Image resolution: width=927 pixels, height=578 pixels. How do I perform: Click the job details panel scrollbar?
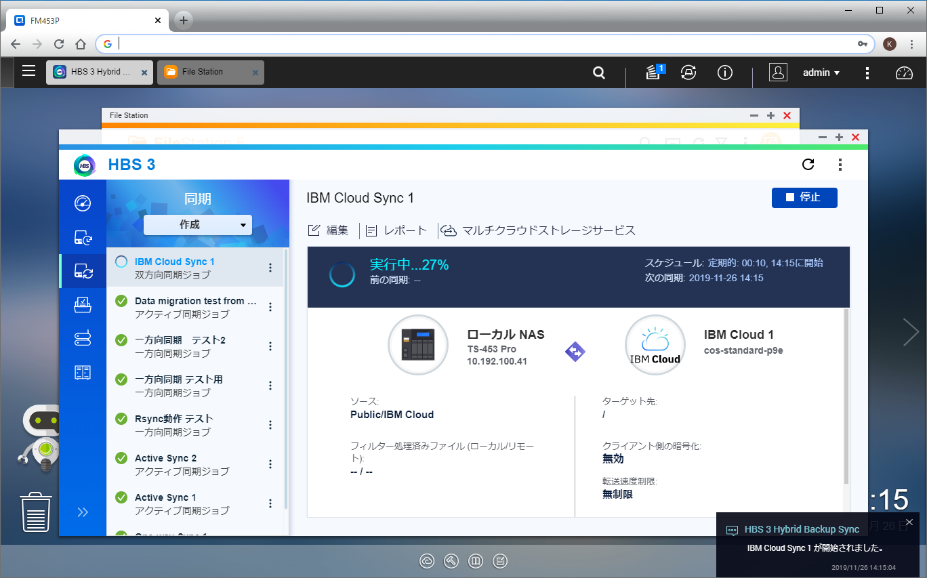coord(846,396)
